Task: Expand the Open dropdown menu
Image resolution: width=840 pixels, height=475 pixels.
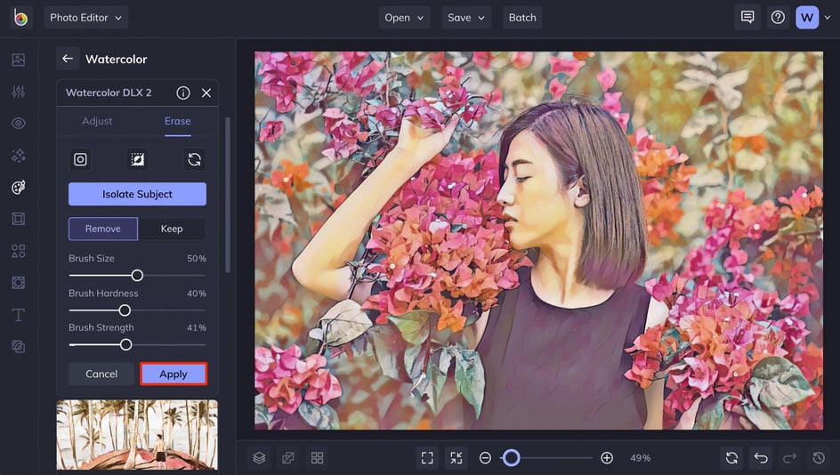Action: point(403,18)
